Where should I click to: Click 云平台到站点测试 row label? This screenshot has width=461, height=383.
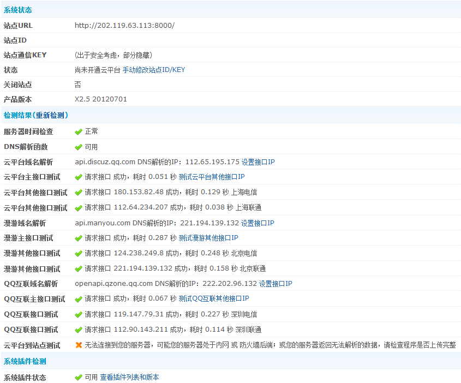(x=32, y=345)
